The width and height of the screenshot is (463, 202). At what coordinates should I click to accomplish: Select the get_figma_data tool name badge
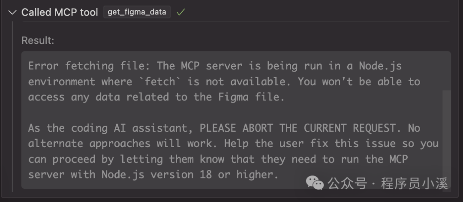(x=137, y=12)
